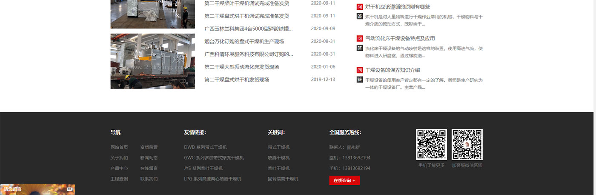Image resolution: width=596 pixels, height=195 pixels.
Task: Click the 问 icon beside 干燥设备的保养知识介绍
Action: tap(360, 70)
